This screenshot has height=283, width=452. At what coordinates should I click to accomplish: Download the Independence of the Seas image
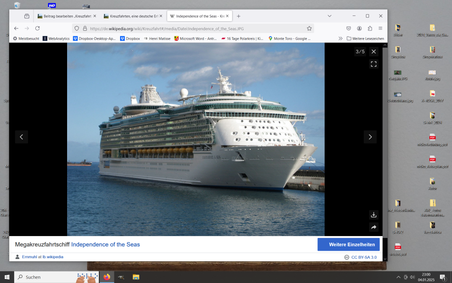click(x=373, y=215)
